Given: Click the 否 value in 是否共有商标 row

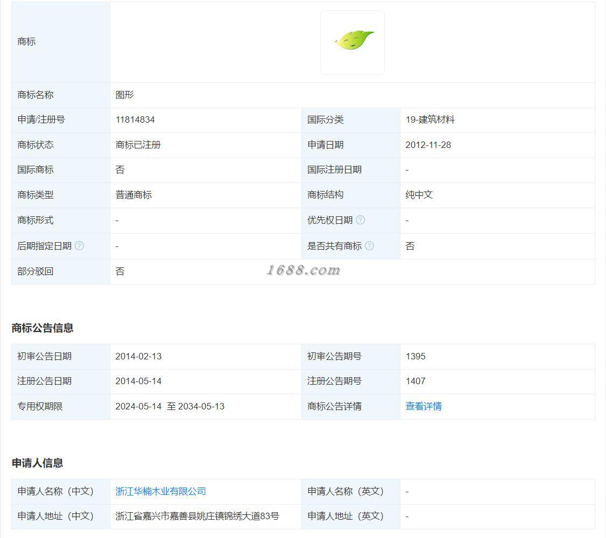Looking at the screenshot, I should pos(410,246).
